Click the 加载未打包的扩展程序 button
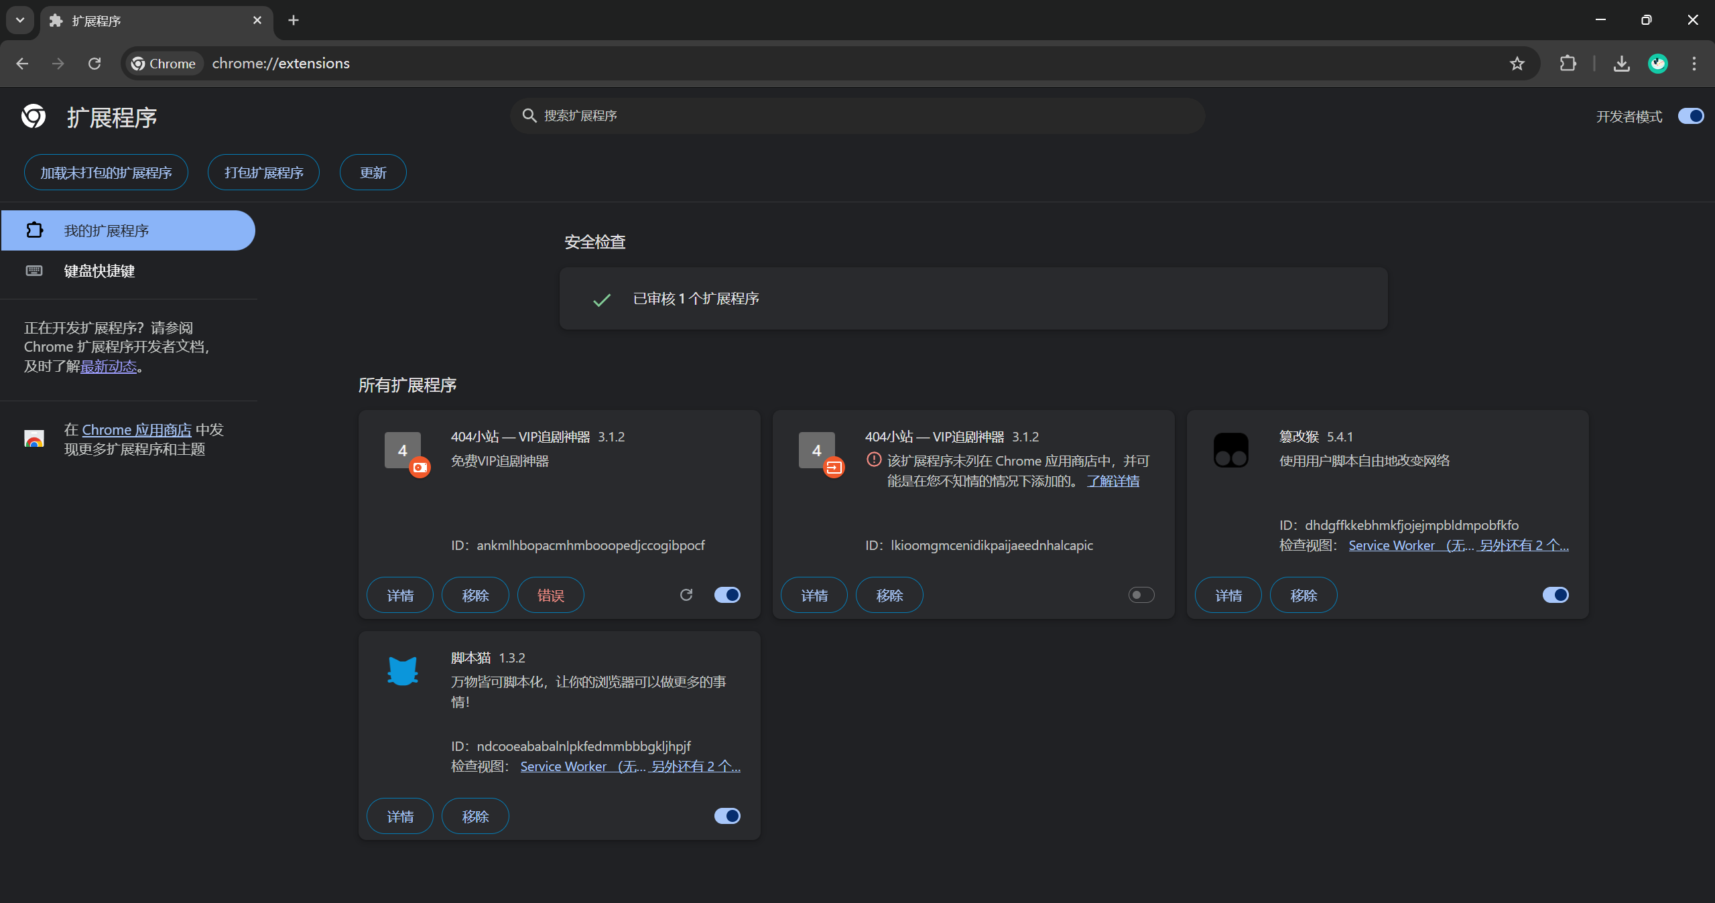 point(106,173)
